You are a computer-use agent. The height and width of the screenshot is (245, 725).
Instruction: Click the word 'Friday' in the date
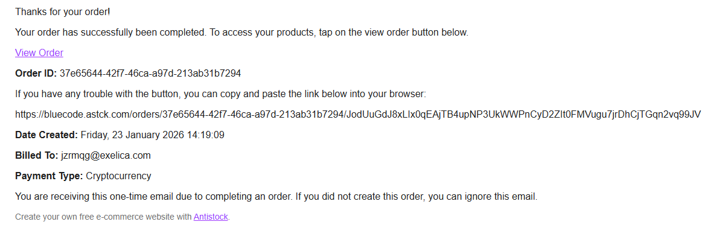click(x=94, y=135)
